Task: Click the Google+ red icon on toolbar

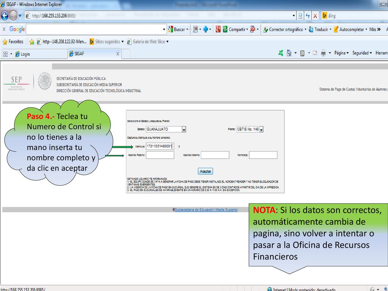Action: [x=218, y=29]
